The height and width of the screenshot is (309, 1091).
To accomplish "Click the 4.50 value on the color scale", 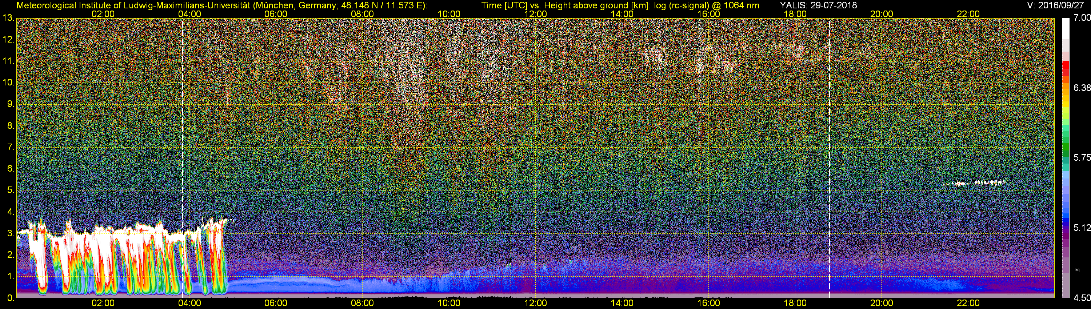I will [x=1082, y=298].
